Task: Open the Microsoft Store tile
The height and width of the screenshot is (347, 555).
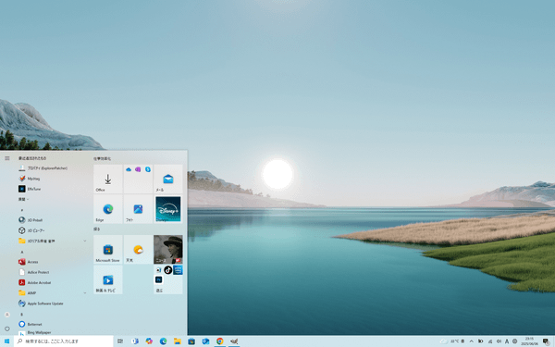Action: point(108,249)
